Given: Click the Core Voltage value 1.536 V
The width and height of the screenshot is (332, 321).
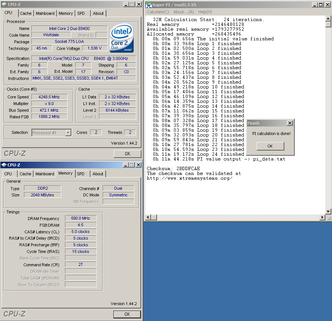Looking at the screenshot, I should click(95, 48).
